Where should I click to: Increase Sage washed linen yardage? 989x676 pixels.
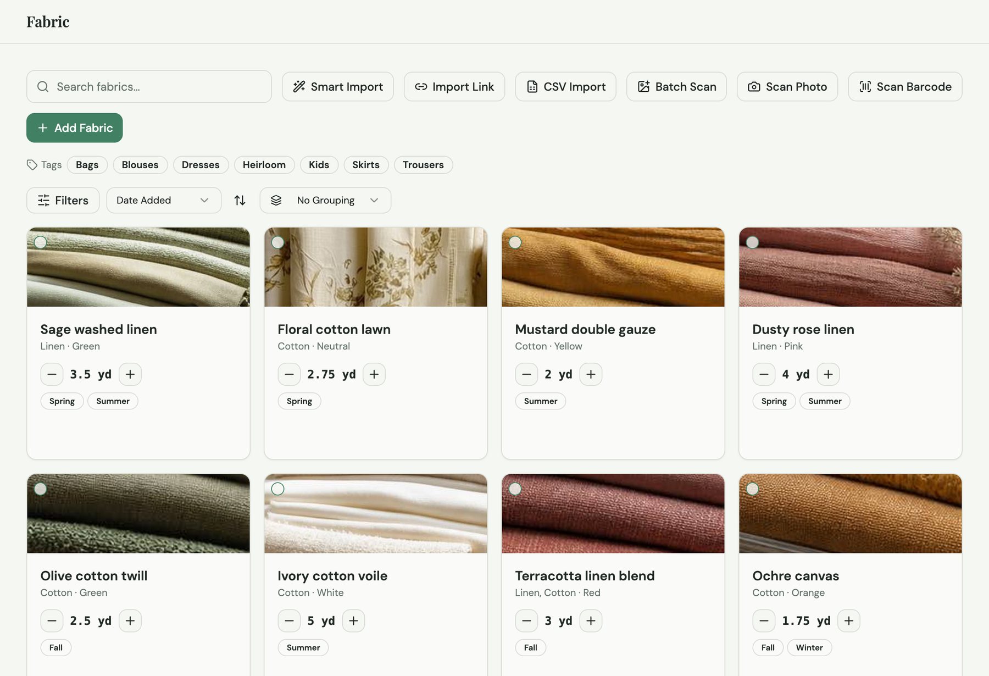click(x=130, y=374)
